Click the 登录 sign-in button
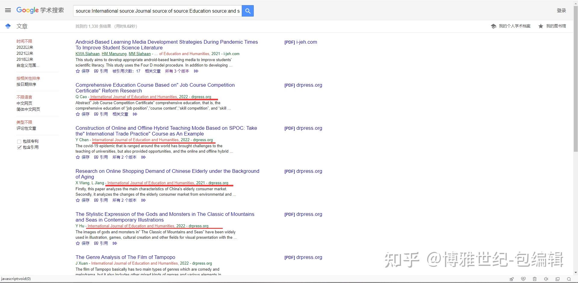The image size is (578, 283). (x=562, y=10)
